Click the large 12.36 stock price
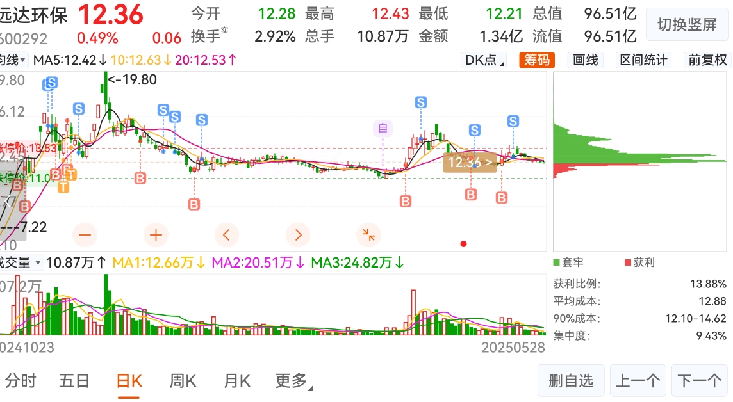The width and height of the screenshot is (733, 402). click(x=111, y=15)
